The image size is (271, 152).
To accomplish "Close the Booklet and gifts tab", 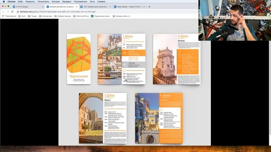I will click(x=76, y=7).
